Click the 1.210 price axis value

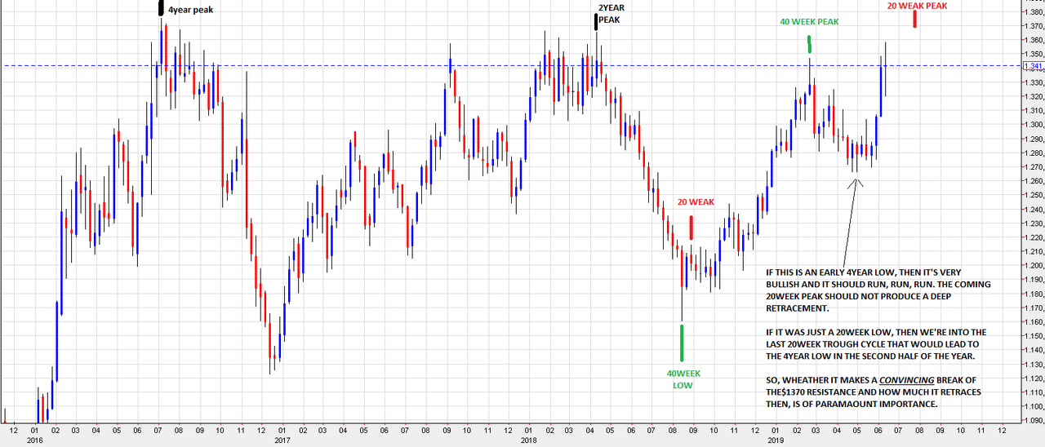coord(1034,252)
